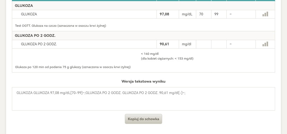Click the GLUKOZA PO 2 GODZ. section header
The height and width of the screenshot is (134, 287).
(x=35, y=35)
